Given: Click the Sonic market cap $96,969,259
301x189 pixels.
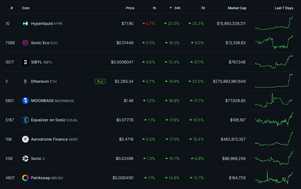Looking at the screenshot, I should pos(234,159).
